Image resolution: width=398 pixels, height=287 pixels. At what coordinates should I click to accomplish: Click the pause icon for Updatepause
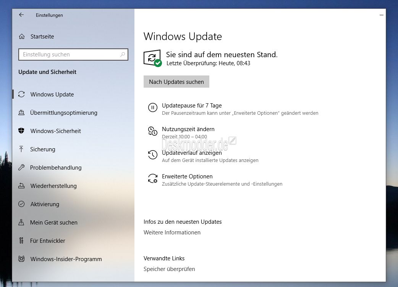pyautogui.click(x=152, y=107)
